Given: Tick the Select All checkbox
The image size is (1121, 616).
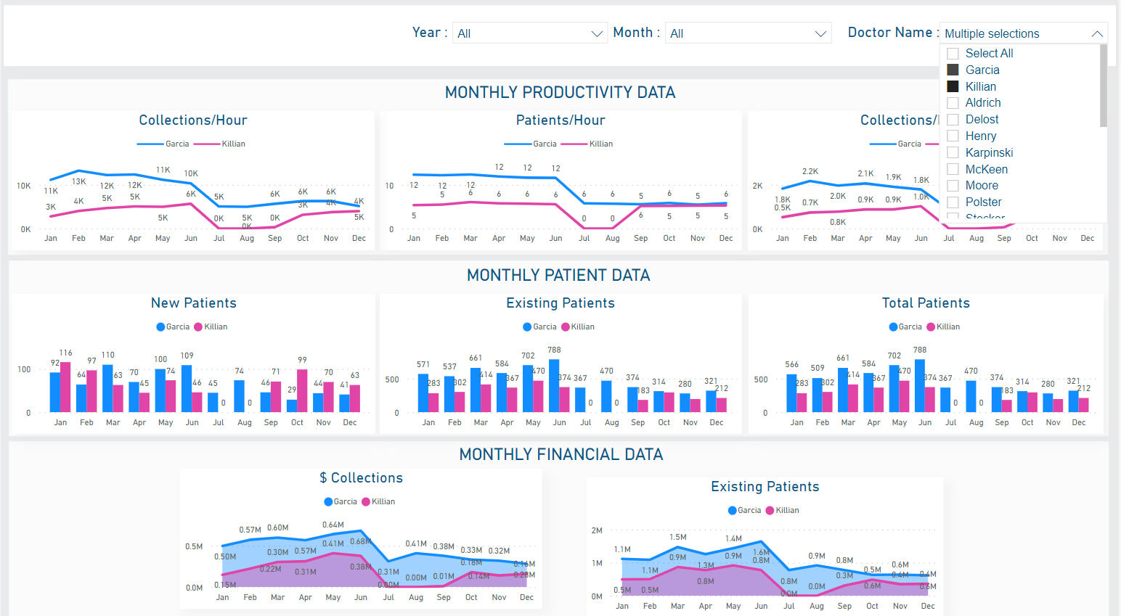Looking at the screenshot, I should (953, 54).
